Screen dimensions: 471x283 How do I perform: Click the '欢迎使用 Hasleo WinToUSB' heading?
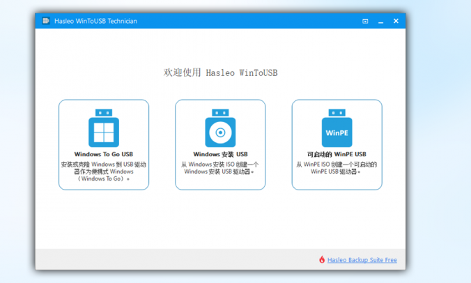coord(220,72)
